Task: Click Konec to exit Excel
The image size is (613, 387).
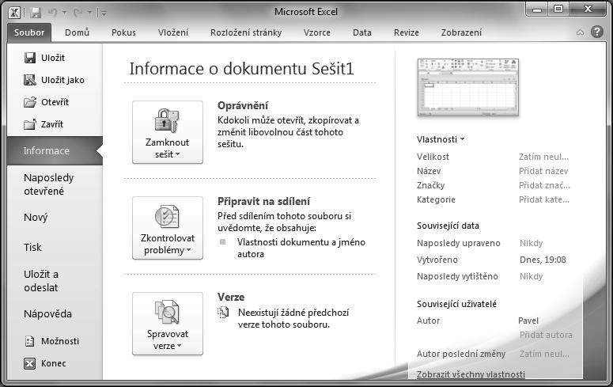Action: pyautogui.click(x=55, y=363)
